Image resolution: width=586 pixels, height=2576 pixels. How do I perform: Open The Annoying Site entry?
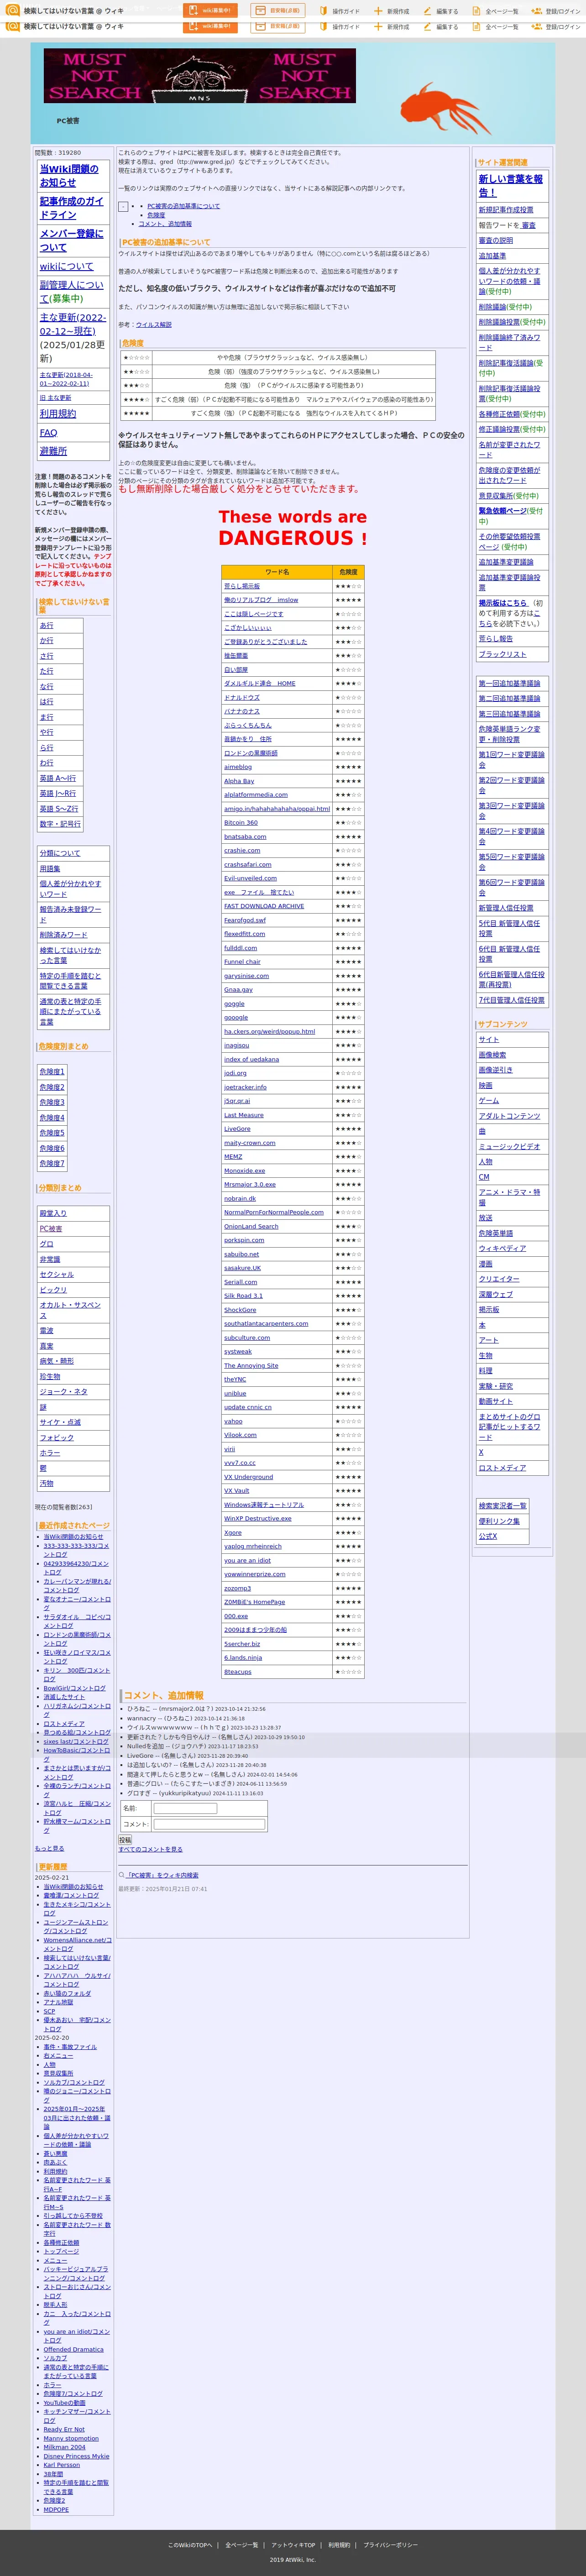(251, 1366)
